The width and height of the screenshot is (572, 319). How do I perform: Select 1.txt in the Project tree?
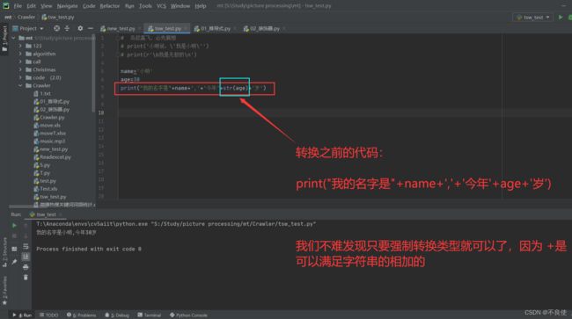tap(42, 93)
